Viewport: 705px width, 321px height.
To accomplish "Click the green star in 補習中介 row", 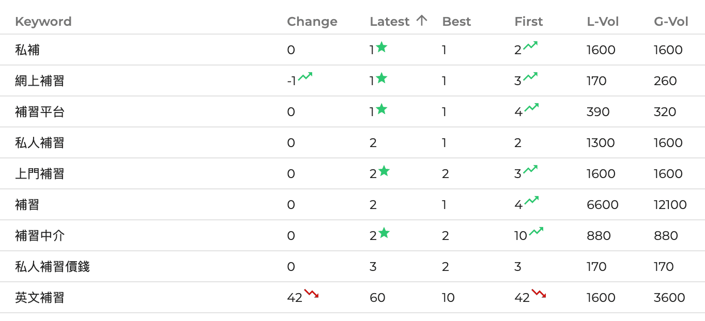I will point(384,233).
